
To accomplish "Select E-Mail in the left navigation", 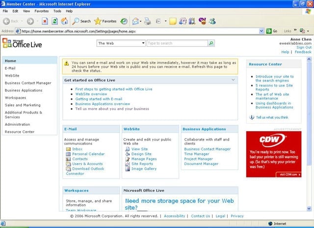I will tap(10, 68).
